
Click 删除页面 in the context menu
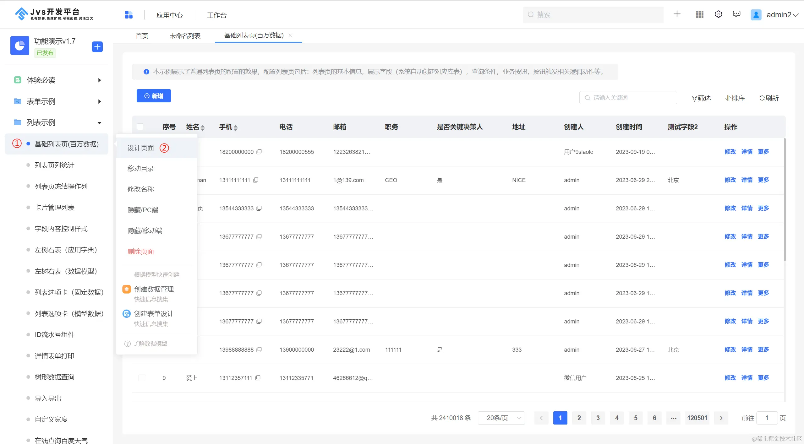click(x=141, y=252)
